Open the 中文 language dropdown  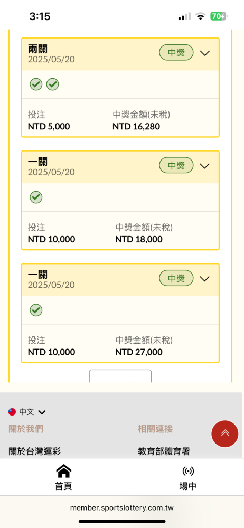[32, 411]
